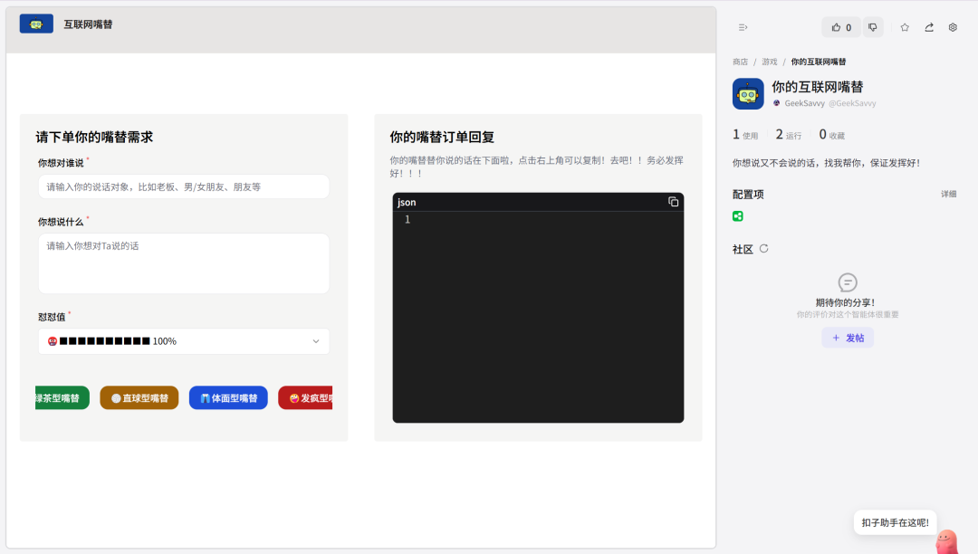Image resolution: width=978 pixels, height=554 pixels.
Task: Open settings with the gear icon
Action: tap(953, 27)
